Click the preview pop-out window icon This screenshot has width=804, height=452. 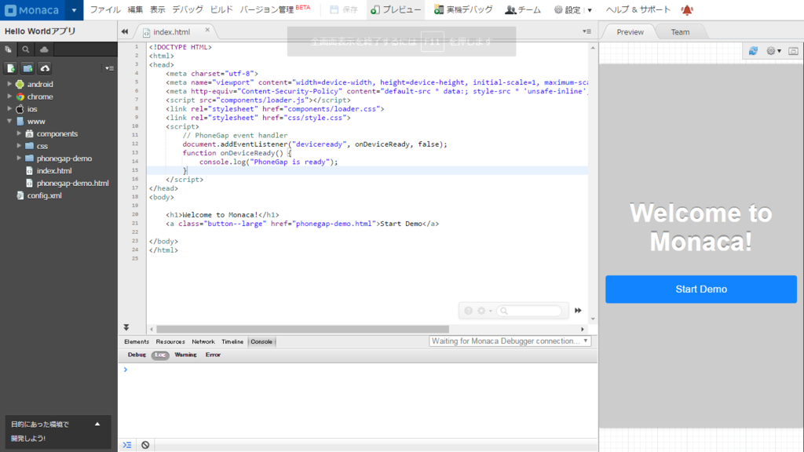point(793,51)
